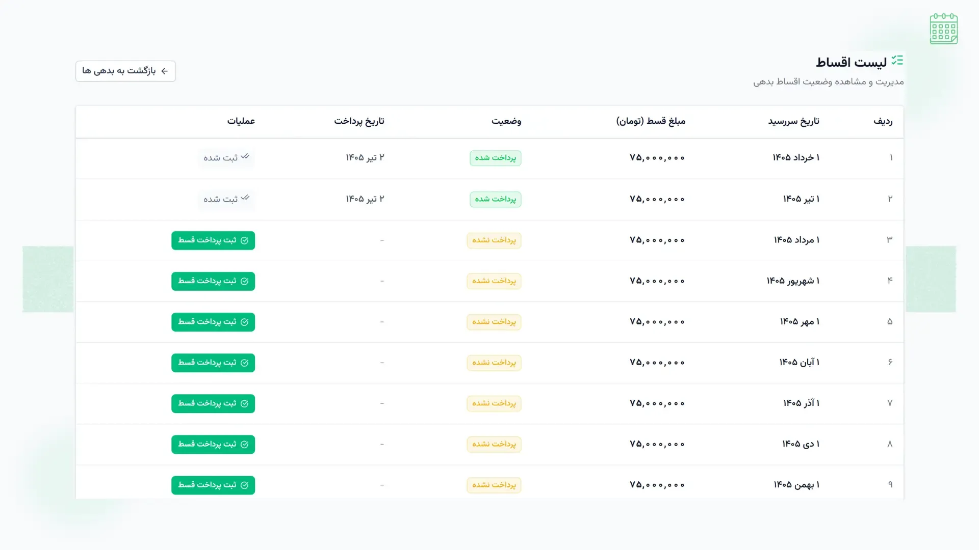
Task: Click پرداخت نشده badge for ۱ شهریور ۱۴۰۵
Action: tap(494, 281)
